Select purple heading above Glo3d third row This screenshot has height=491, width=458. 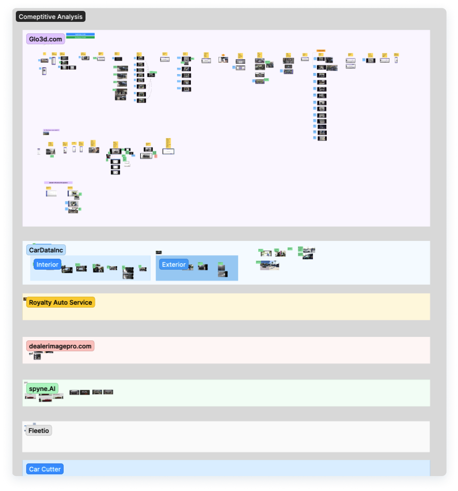point(58,183)
